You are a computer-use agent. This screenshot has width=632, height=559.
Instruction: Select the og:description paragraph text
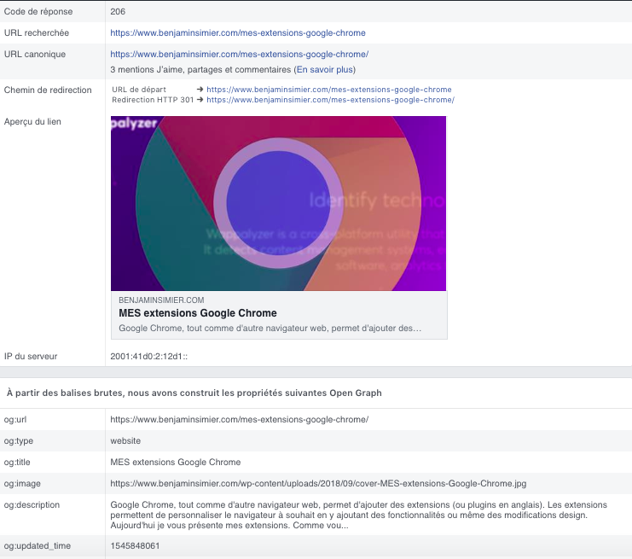(x=359, y=515)
